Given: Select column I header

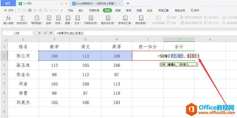Looking at the screenshot, I should click(x=148, y=39).
